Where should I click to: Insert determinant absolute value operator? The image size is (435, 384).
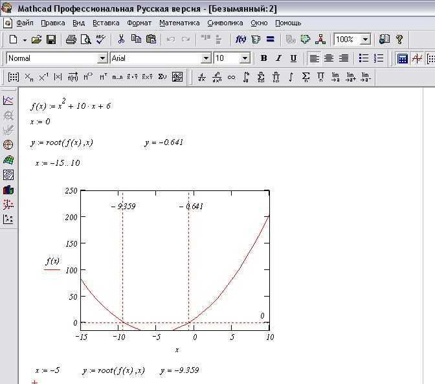(x=58, y=77)
